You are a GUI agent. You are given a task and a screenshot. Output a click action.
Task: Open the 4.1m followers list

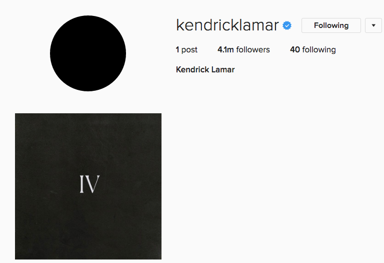(243, 49)
